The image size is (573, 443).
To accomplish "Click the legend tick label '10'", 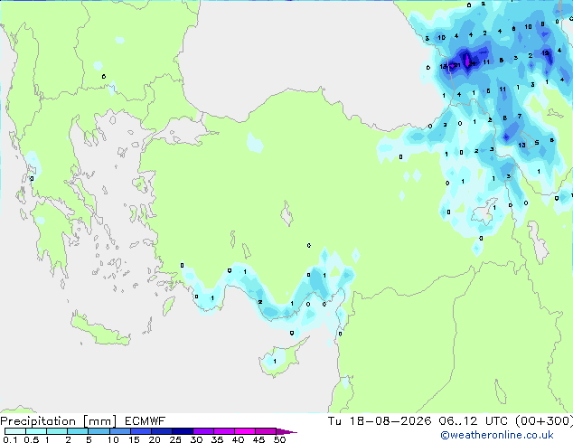I will pyautogui.click(x=113, y=439).
